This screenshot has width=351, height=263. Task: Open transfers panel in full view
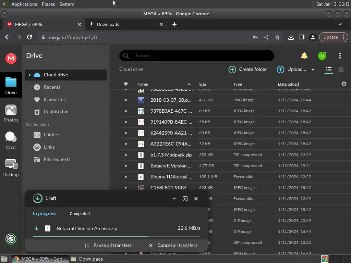point(185,199)
